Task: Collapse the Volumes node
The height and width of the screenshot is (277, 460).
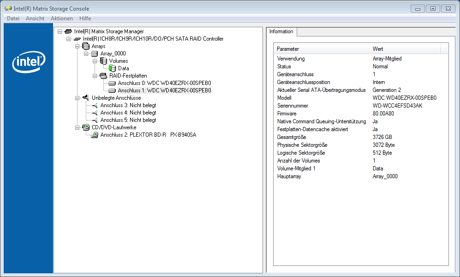Action: click(x=95, y=61)
